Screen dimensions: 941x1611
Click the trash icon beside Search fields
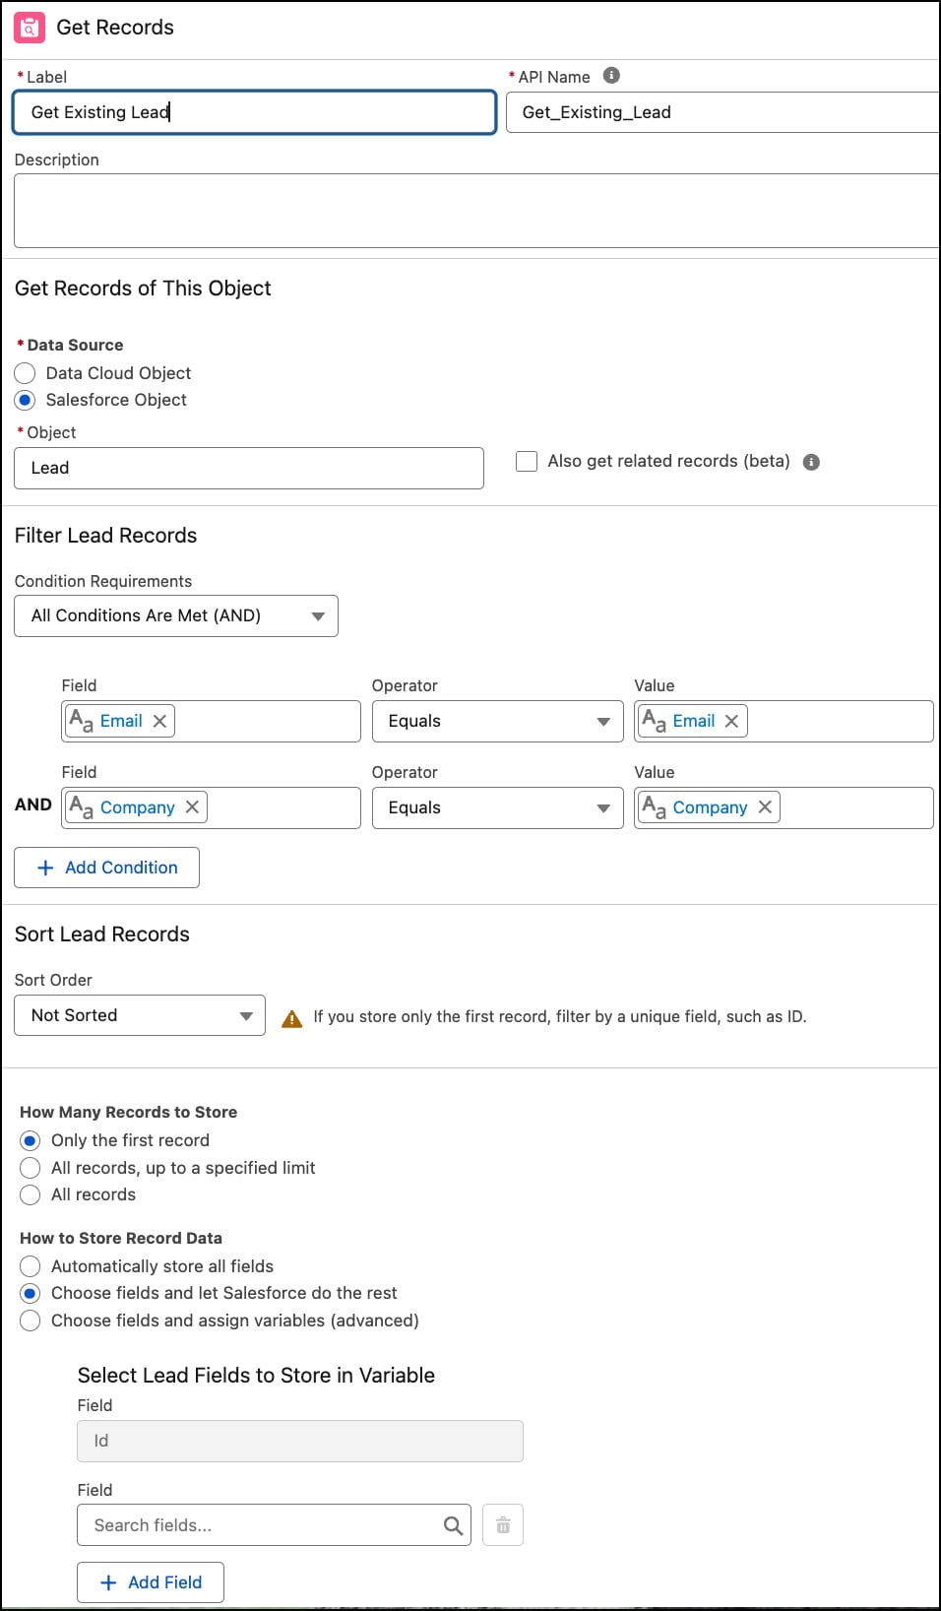[503, 1525]
